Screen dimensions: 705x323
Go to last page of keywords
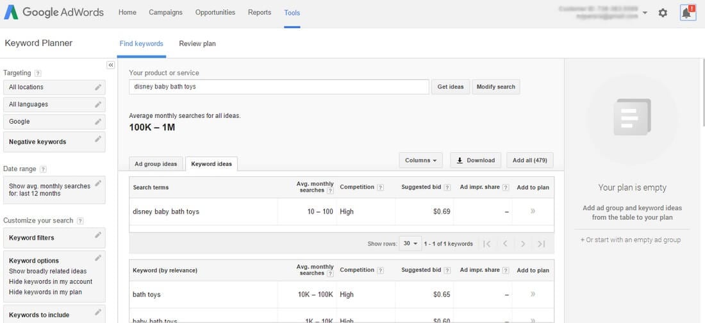tap(542, 244)
